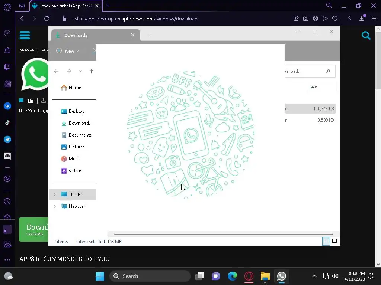The image size is (381, 285).
Task: Open Twitch panel in Opera sidebar
Action: 7,67
